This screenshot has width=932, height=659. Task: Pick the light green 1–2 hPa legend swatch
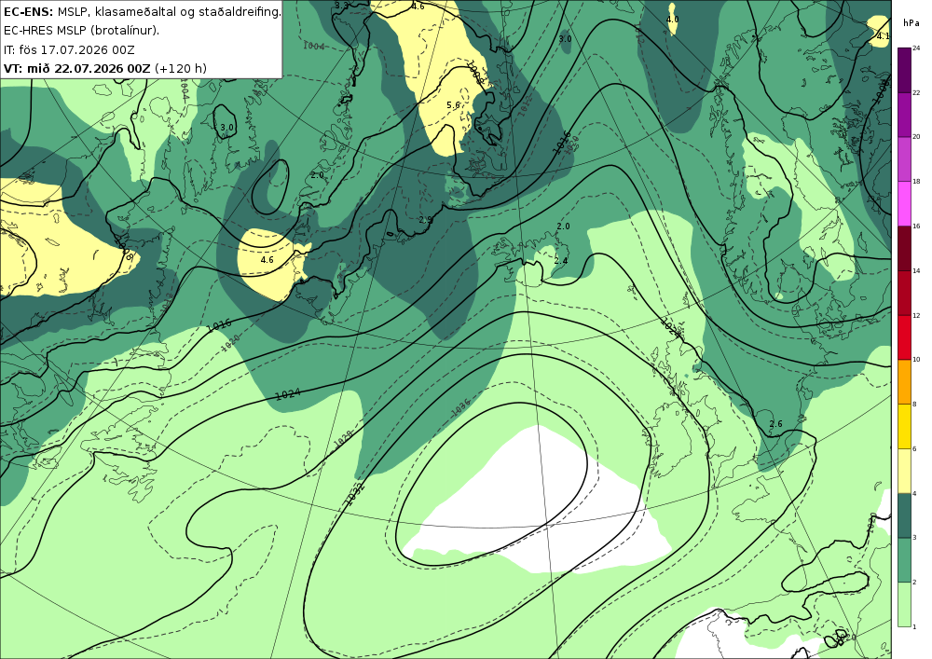tap(904, 604)
